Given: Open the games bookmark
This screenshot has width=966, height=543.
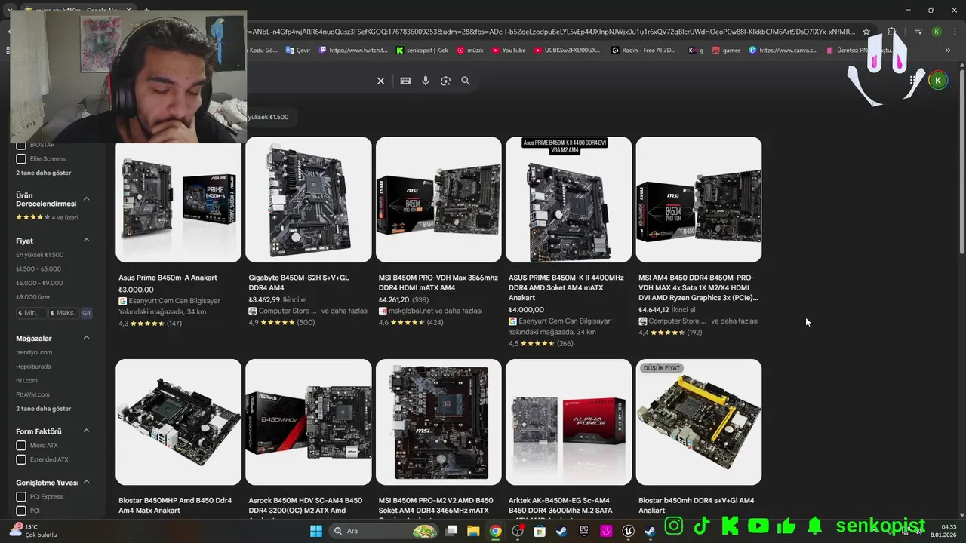Looking at the screenshot, I should pyautogui.click(x=726, y=51).
